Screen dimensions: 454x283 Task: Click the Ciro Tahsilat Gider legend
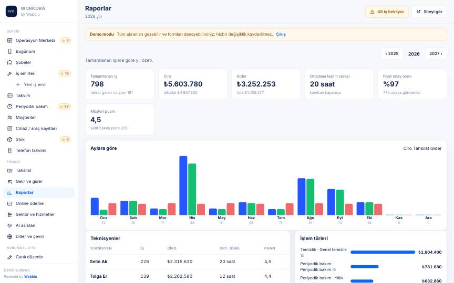422,148
